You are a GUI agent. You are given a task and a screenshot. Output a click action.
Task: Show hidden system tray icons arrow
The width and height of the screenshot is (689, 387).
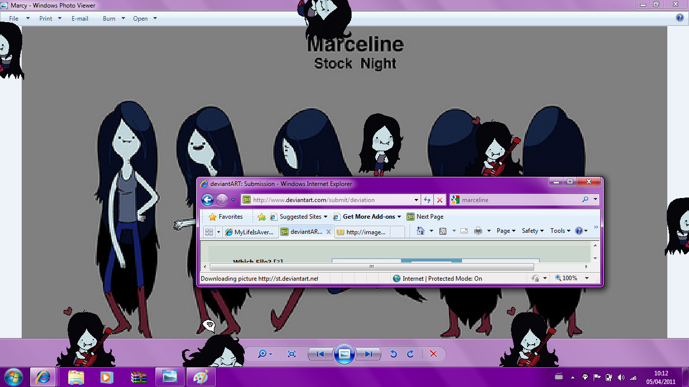(572, 377)
